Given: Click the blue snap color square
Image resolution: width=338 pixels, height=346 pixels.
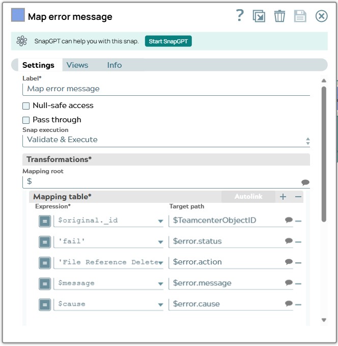Looking at the screenshot, I should (x=18, y=15).
